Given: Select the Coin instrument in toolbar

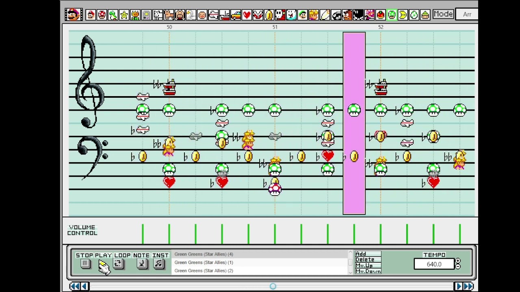Looking at the screenshot, I should click(x=269, y=15).
